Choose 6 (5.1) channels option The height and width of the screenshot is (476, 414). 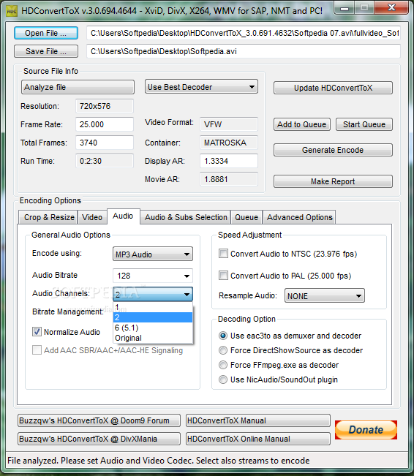click(x=153, y=328)
